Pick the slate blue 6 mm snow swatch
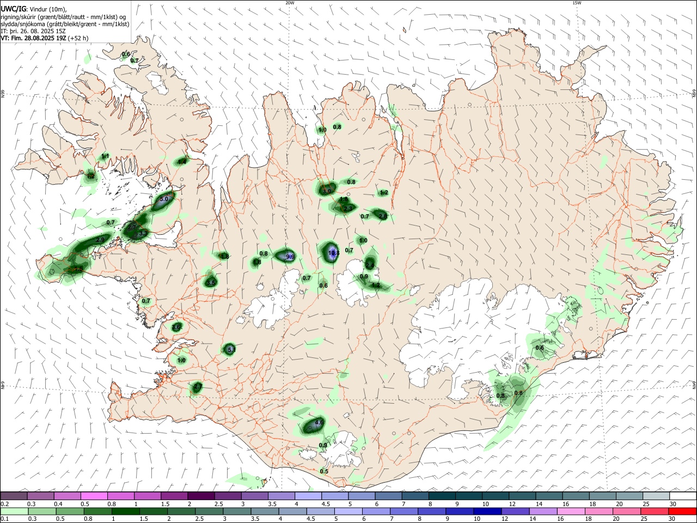 [x=388, y=496]
